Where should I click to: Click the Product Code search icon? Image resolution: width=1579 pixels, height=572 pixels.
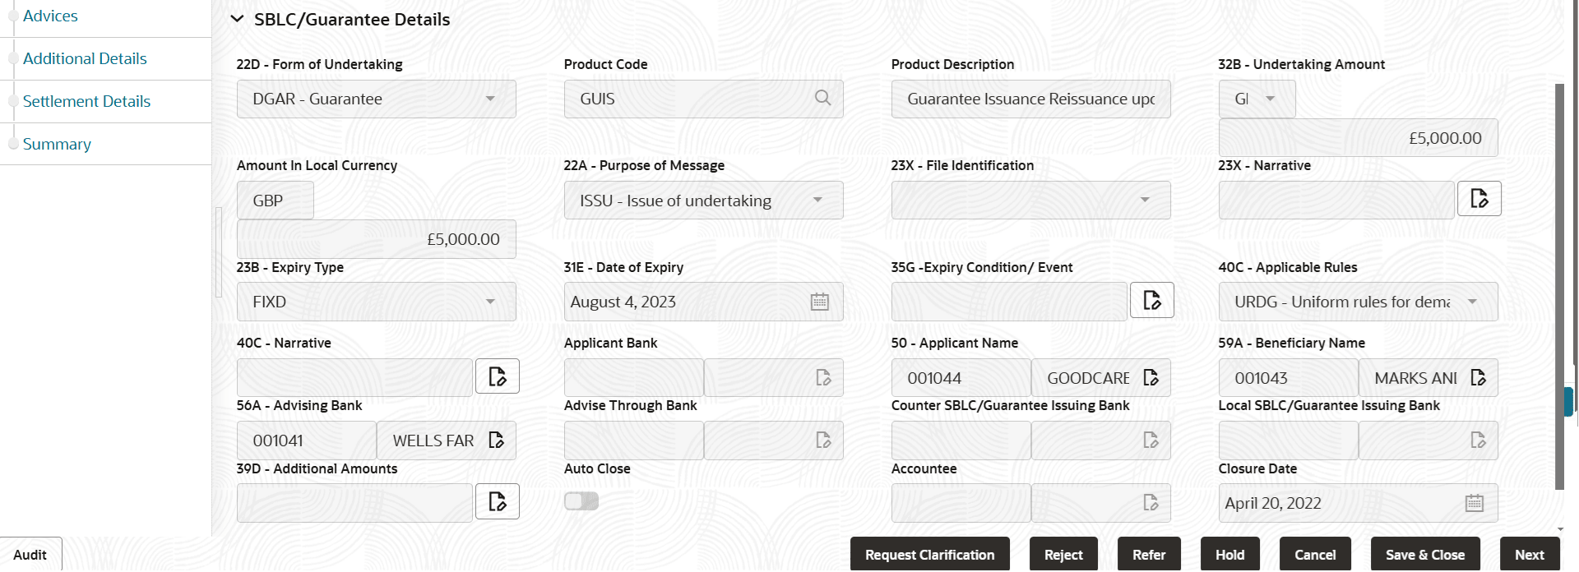click(x=822, y=99)
